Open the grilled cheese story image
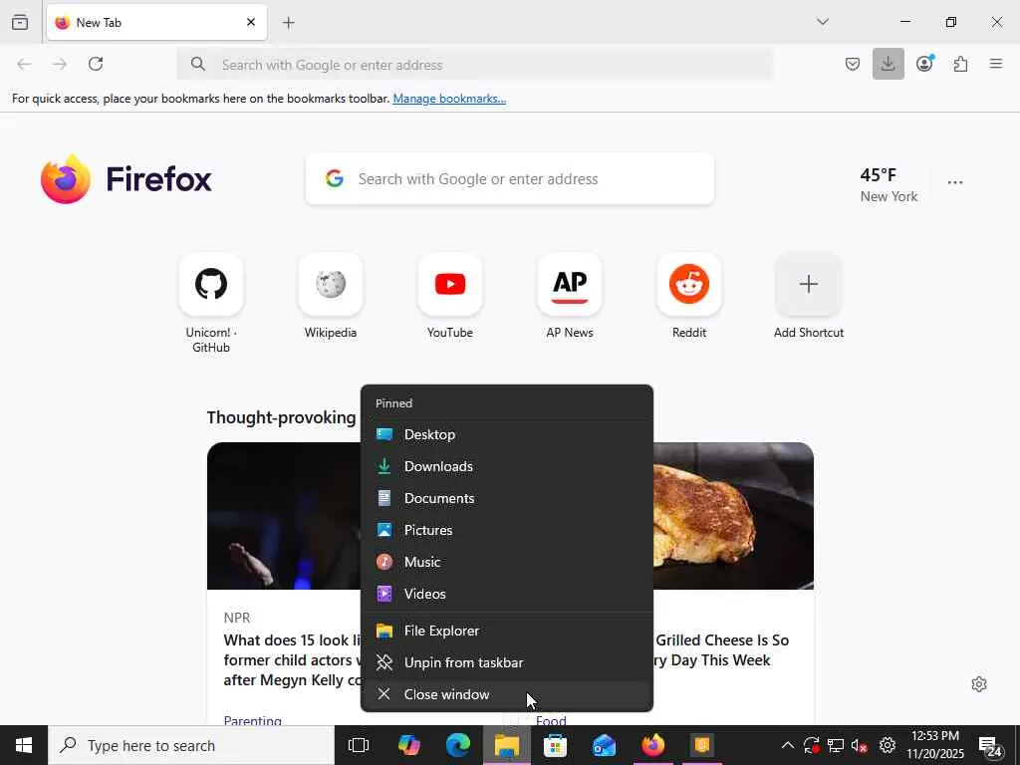Viewport: 1020px width, 765px height. tap(733, 516)
